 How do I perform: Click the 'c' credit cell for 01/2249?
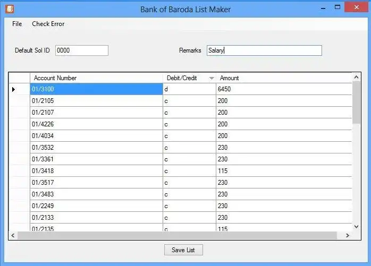pyautogui.click(x=190, y=205)
